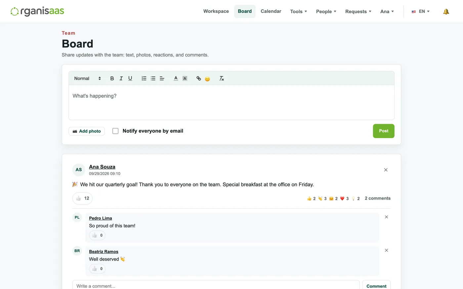Click Add photo button

pos(87,131)
